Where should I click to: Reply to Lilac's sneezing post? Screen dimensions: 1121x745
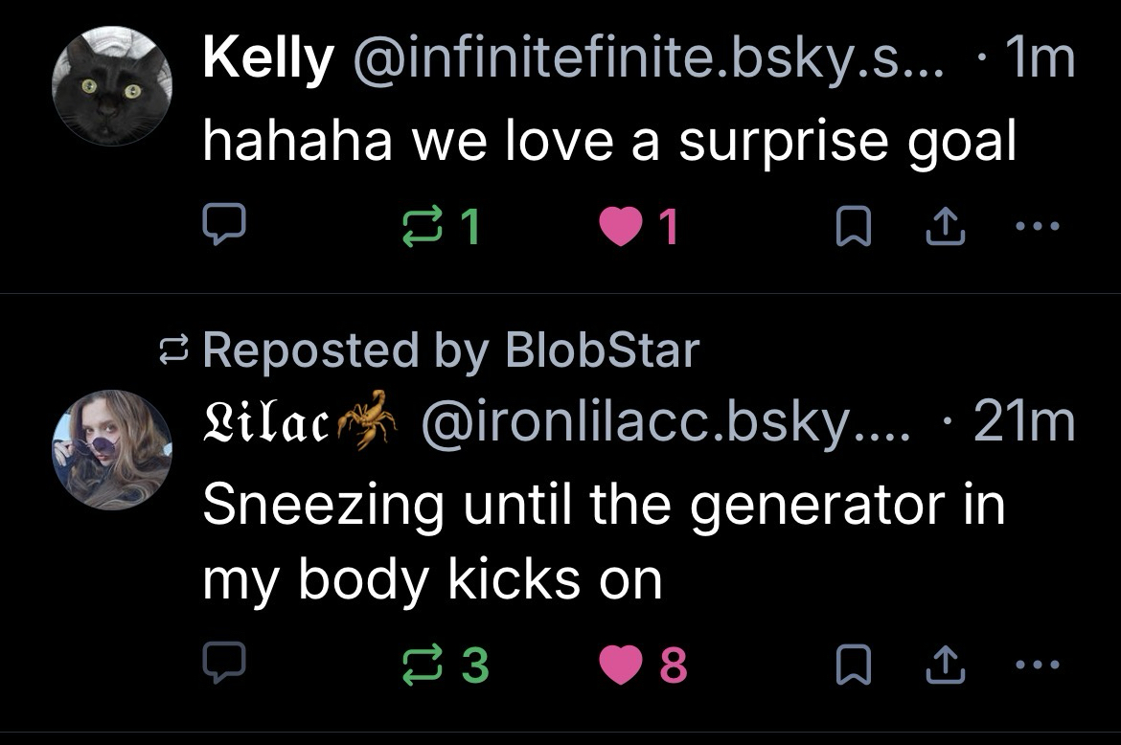coord(225,664)
